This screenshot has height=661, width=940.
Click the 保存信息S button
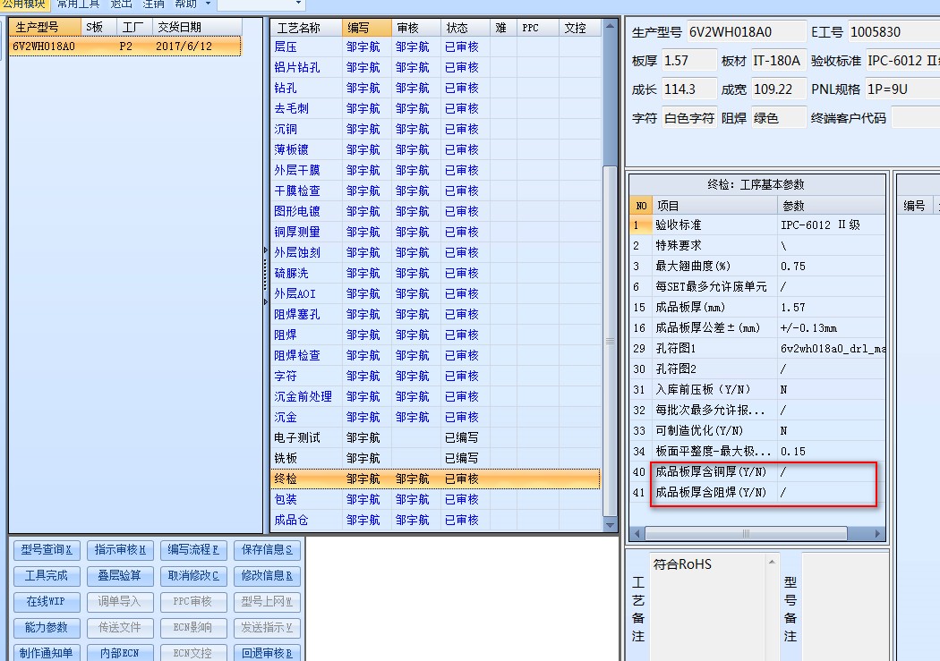coord(267,549)
